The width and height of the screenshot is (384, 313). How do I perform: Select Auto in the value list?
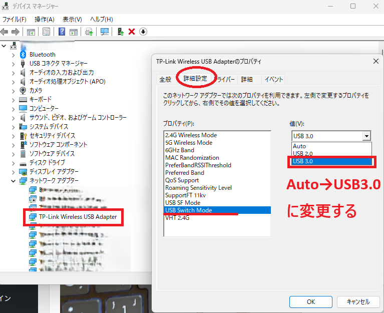pyautogui.click(x=331, y=146)
